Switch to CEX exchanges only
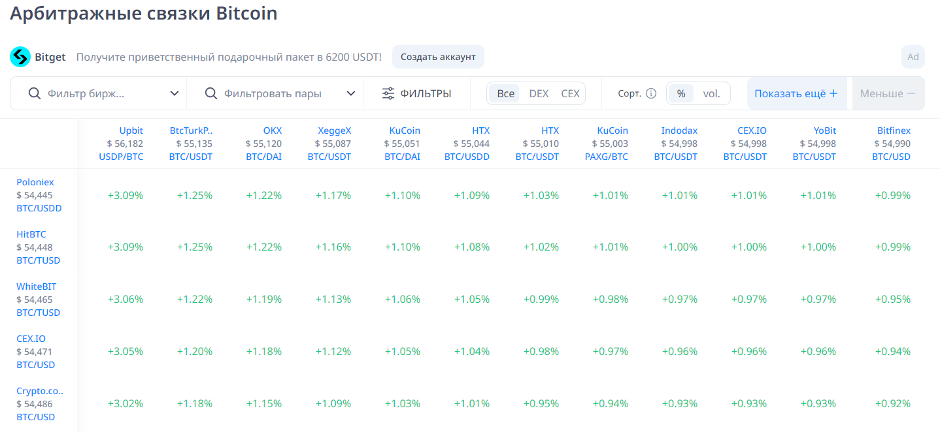940x432 pixels. pos(570,93)
